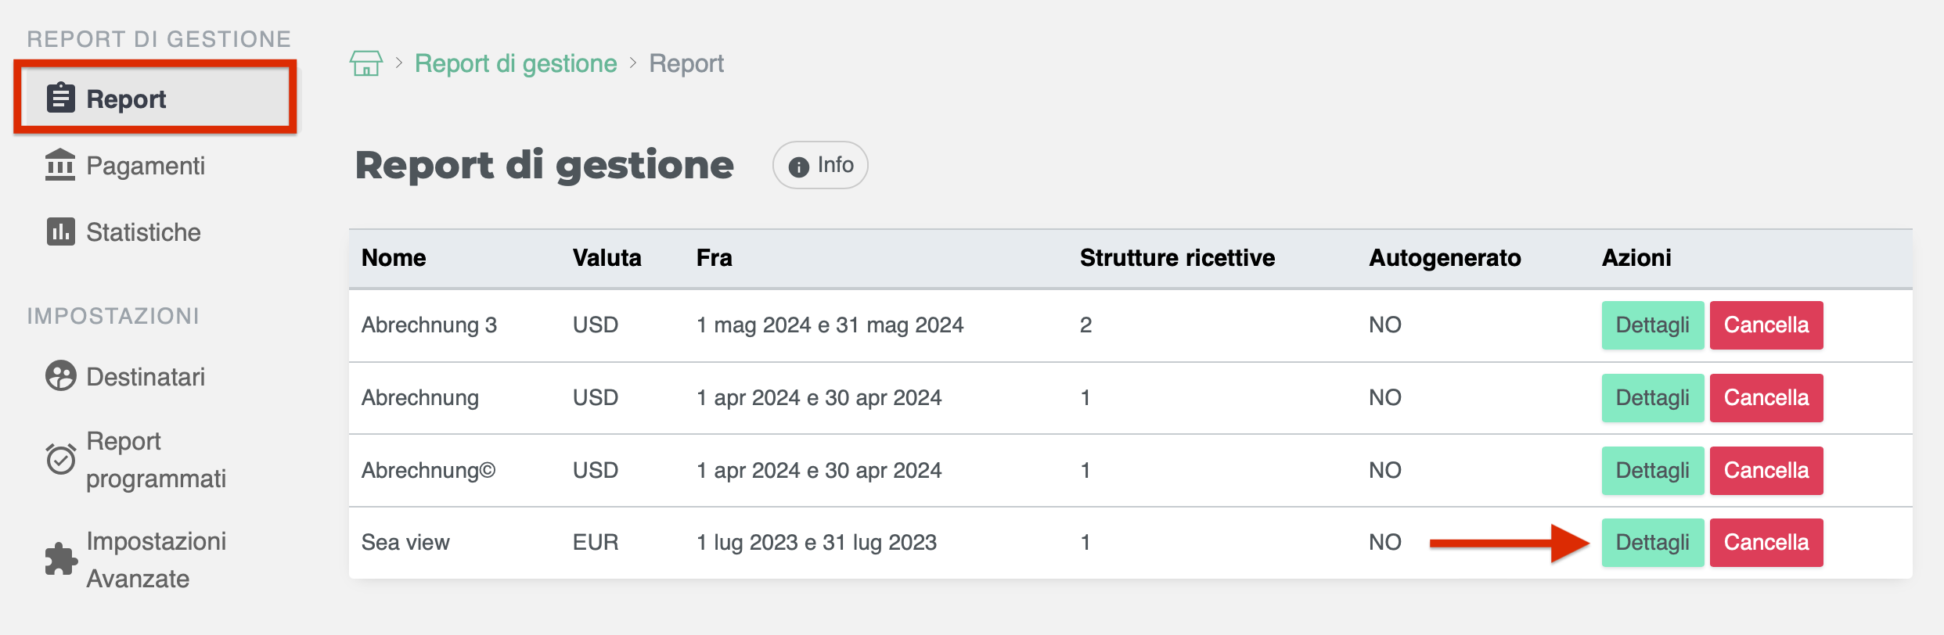Click the Destinatari people icon
Screen dimensions: 1944x635
[x=60, y=376]
